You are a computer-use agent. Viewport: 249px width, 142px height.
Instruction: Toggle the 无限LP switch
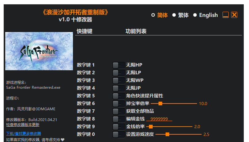click(118, 73)
